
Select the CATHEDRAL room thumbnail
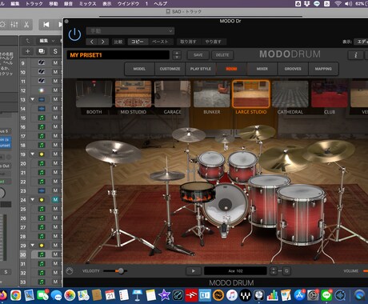[x=290, y=94]
